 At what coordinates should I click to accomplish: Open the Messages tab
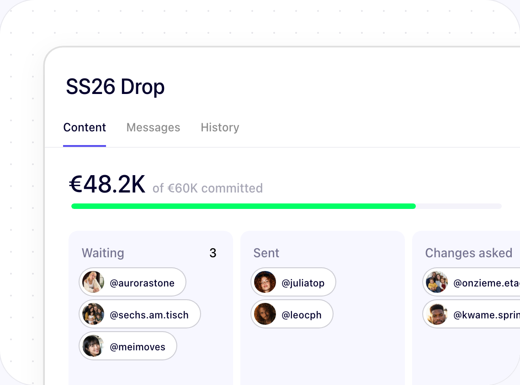point(153,127)
